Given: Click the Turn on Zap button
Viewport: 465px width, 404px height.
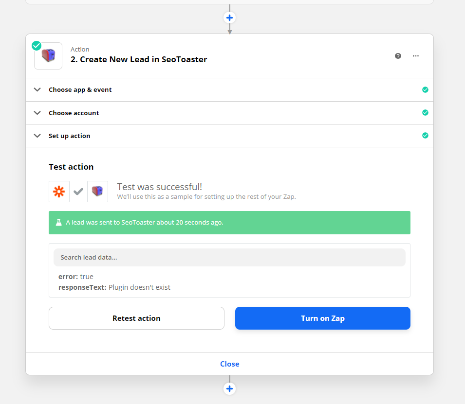Looking at the screenshot, I should click(x=322, y=318).
